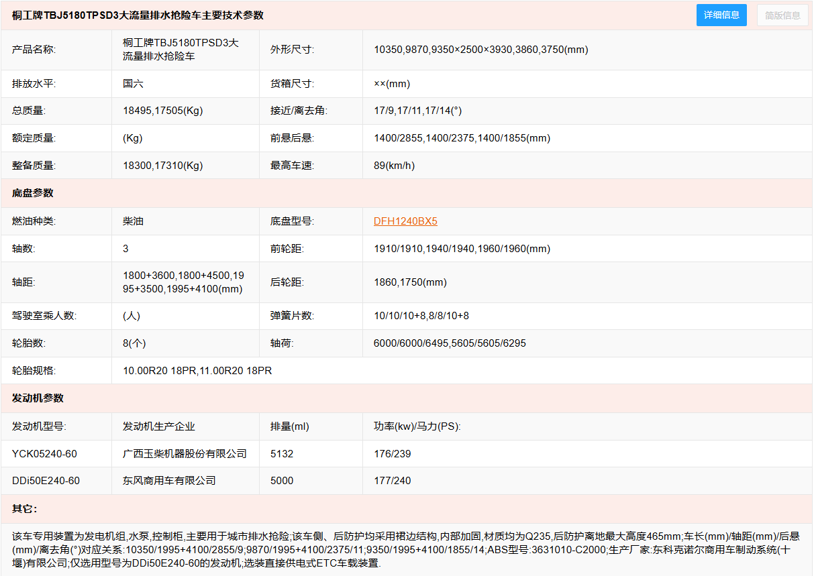The height and width of the screenshot is (576, 814).
Task: Click the 燃油种类 label
Action: [x=34, y=221]
